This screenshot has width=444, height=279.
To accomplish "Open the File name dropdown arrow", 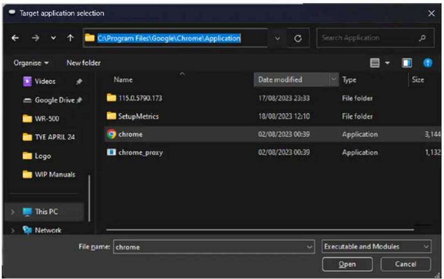I will pos(309,247).
